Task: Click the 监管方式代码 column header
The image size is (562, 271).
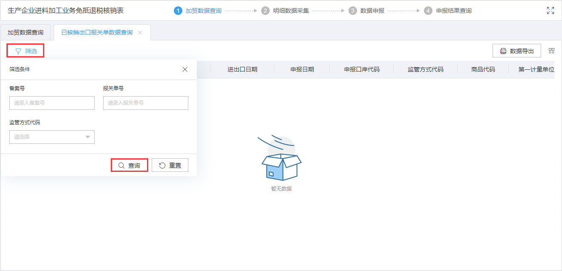Action: point(426,69)
